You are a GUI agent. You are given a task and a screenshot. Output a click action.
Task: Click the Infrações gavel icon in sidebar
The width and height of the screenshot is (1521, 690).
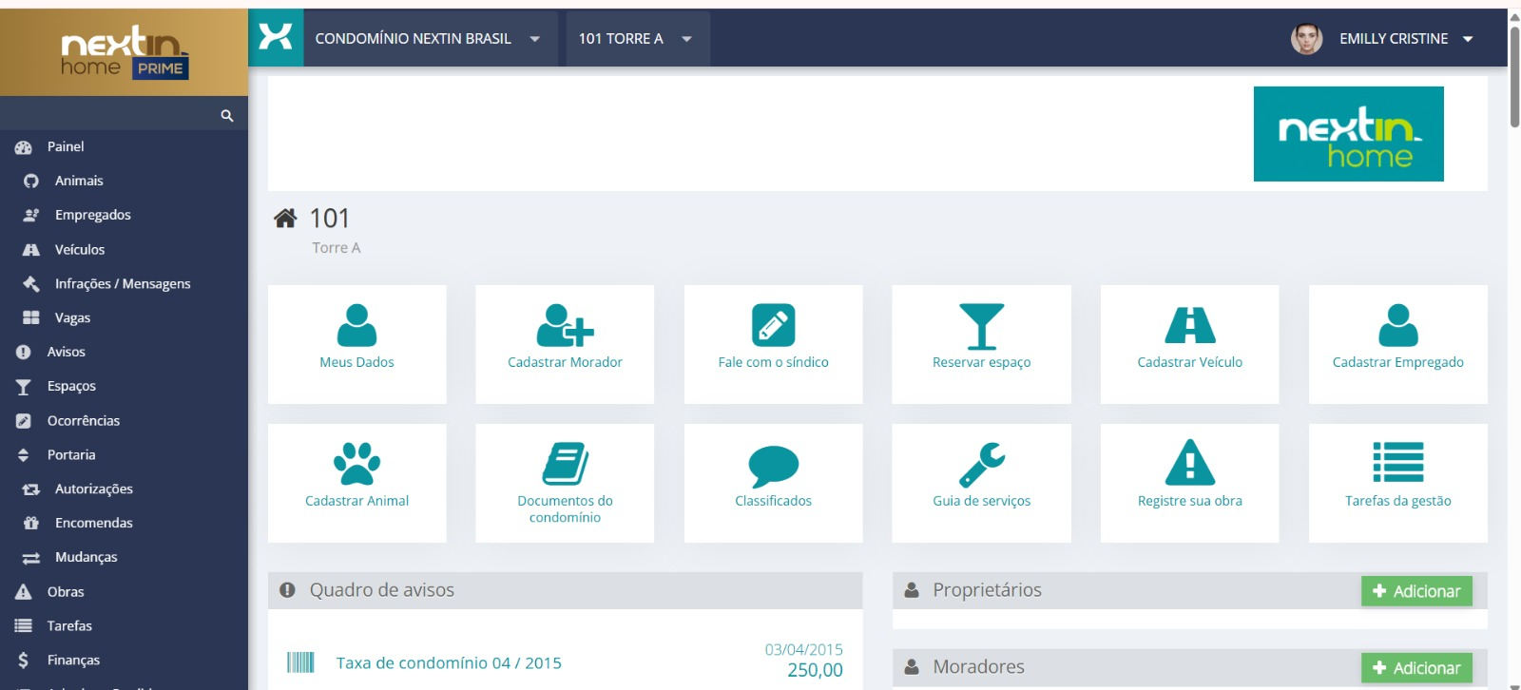31,284
